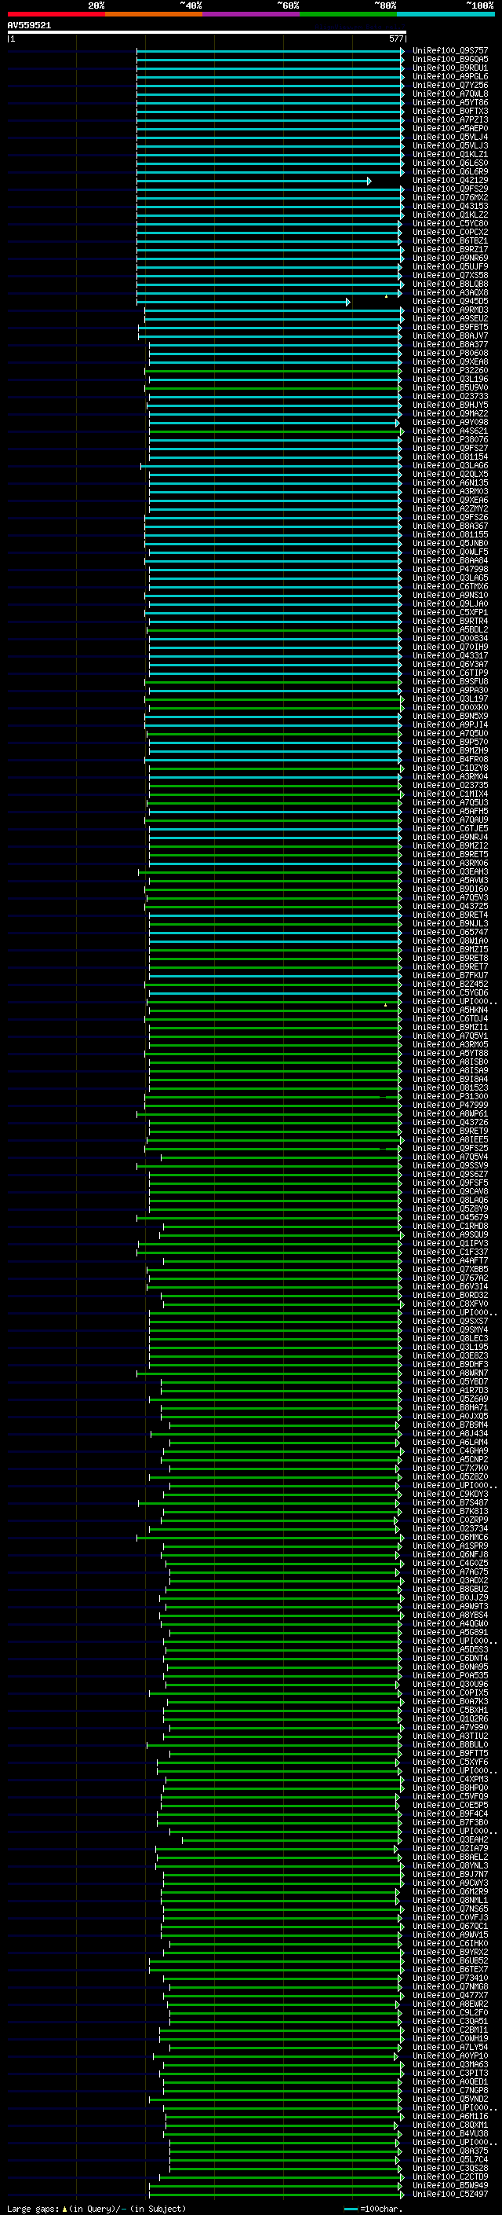Select hit label UniRef100_Q9CAV8
The image size is (502, 2215).
[x=449, y=1192]
